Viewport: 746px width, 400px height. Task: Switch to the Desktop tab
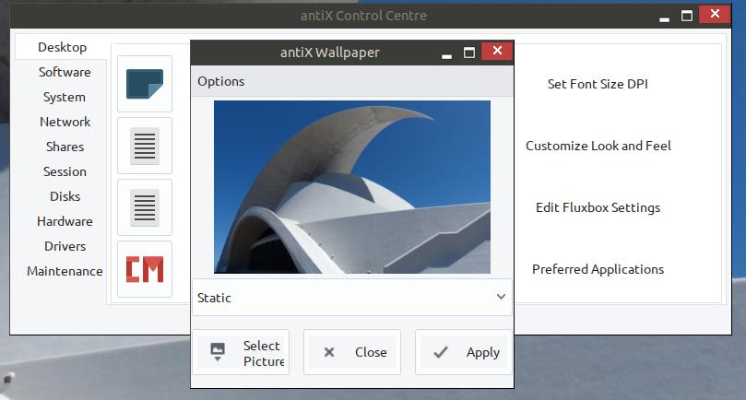pos(63,47)
